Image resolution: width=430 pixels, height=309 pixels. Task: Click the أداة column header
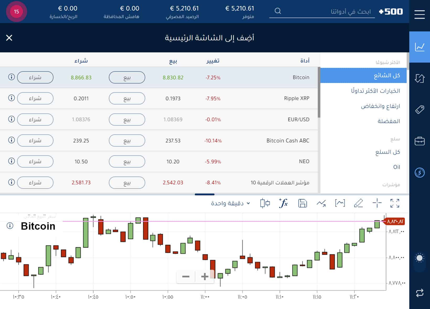pyautogui.click(x=305, y=61)
